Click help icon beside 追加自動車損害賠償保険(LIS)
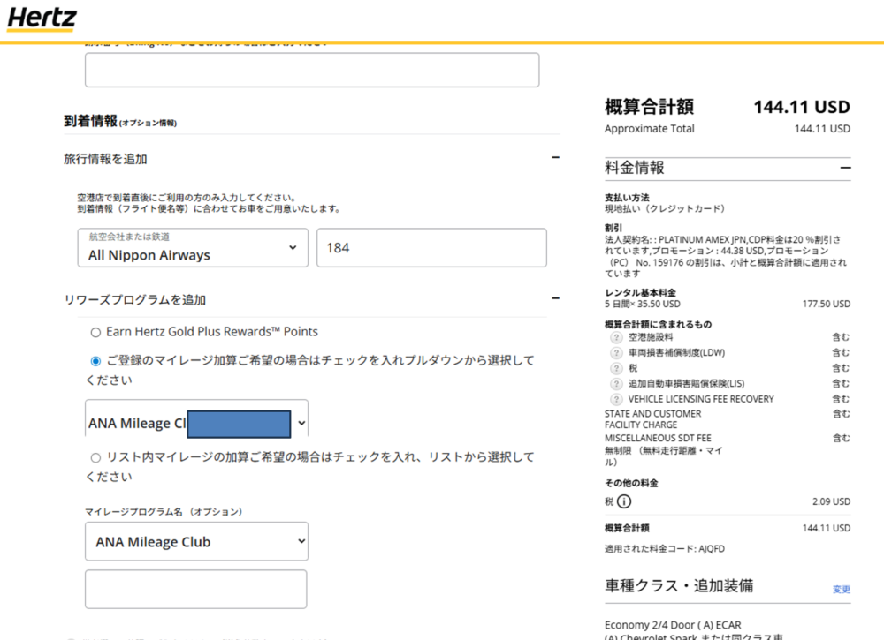The height and width of the screenshot is (640, 884). pos(616,384)
